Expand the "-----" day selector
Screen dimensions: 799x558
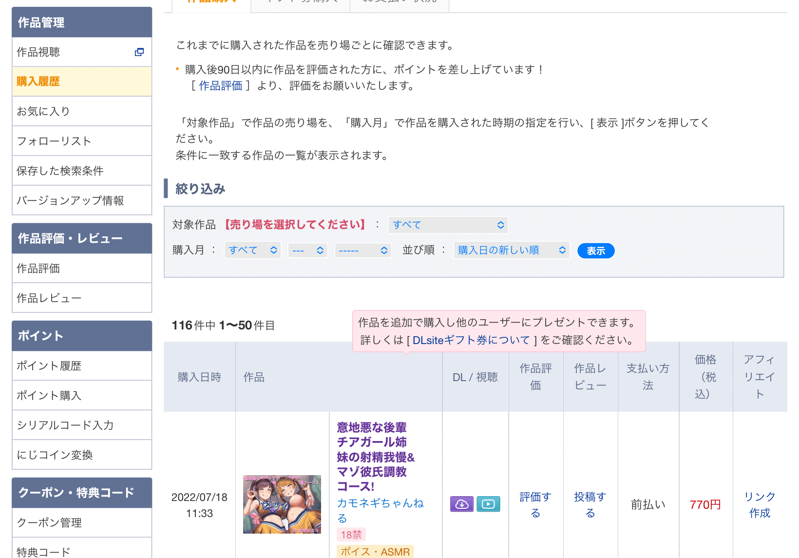click(363, 250)
